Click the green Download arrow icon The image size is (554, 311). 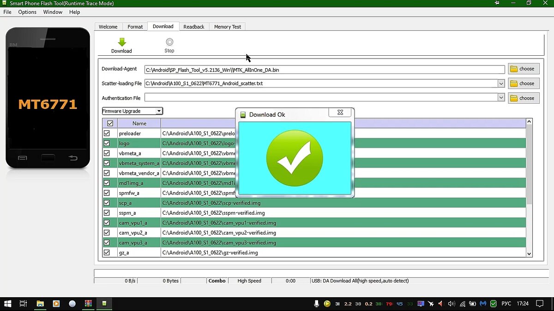click(122, 42)
